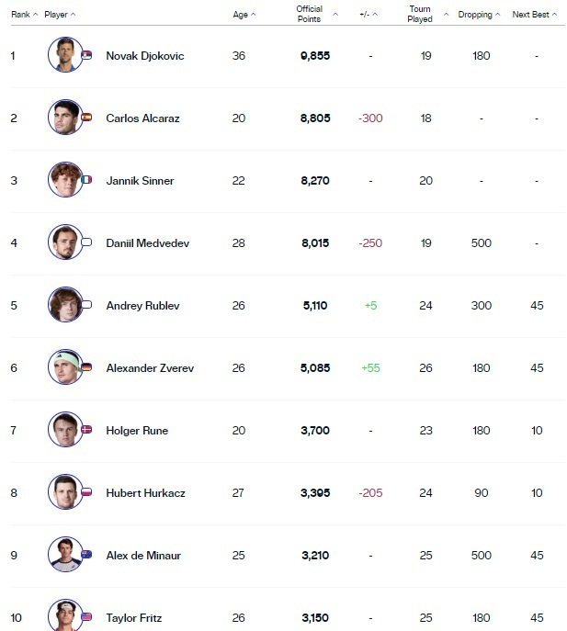Click the Australian flag beside Alex de Minaur
This screenshot has height=631, width=567.
pos(86,555)
